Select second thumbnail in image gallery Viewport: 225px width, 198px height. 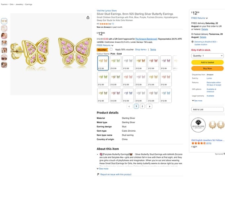(x=4, y=28)
